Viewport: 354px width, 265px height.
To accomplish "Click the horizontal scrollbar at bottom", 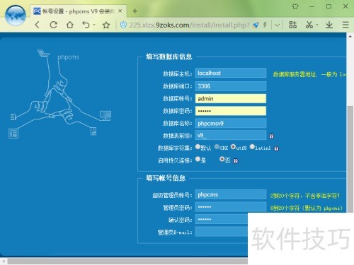I will tap(127, 261).
